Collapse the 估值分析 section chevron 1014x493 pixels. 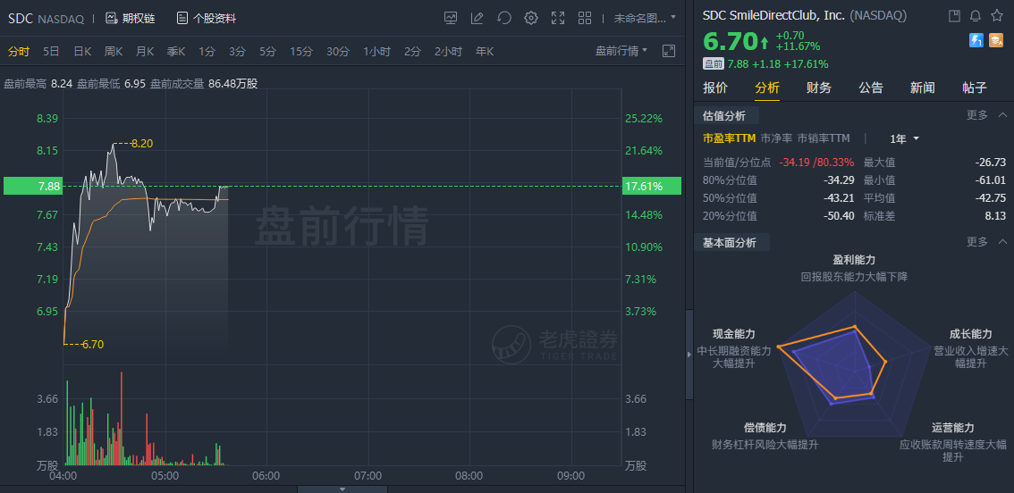(x=1002, y=115)
